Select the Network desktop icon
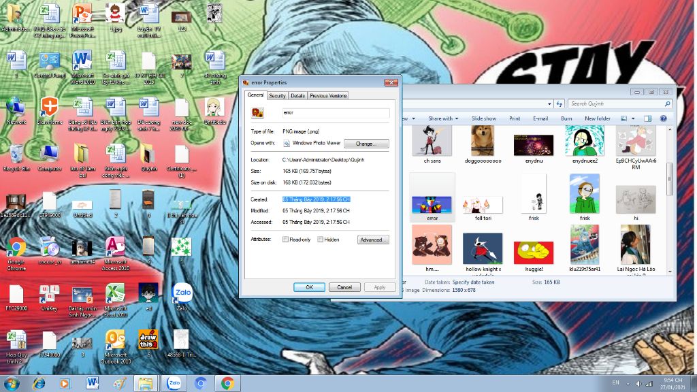The height and width of the screenshot is (392, 697). 16,111
